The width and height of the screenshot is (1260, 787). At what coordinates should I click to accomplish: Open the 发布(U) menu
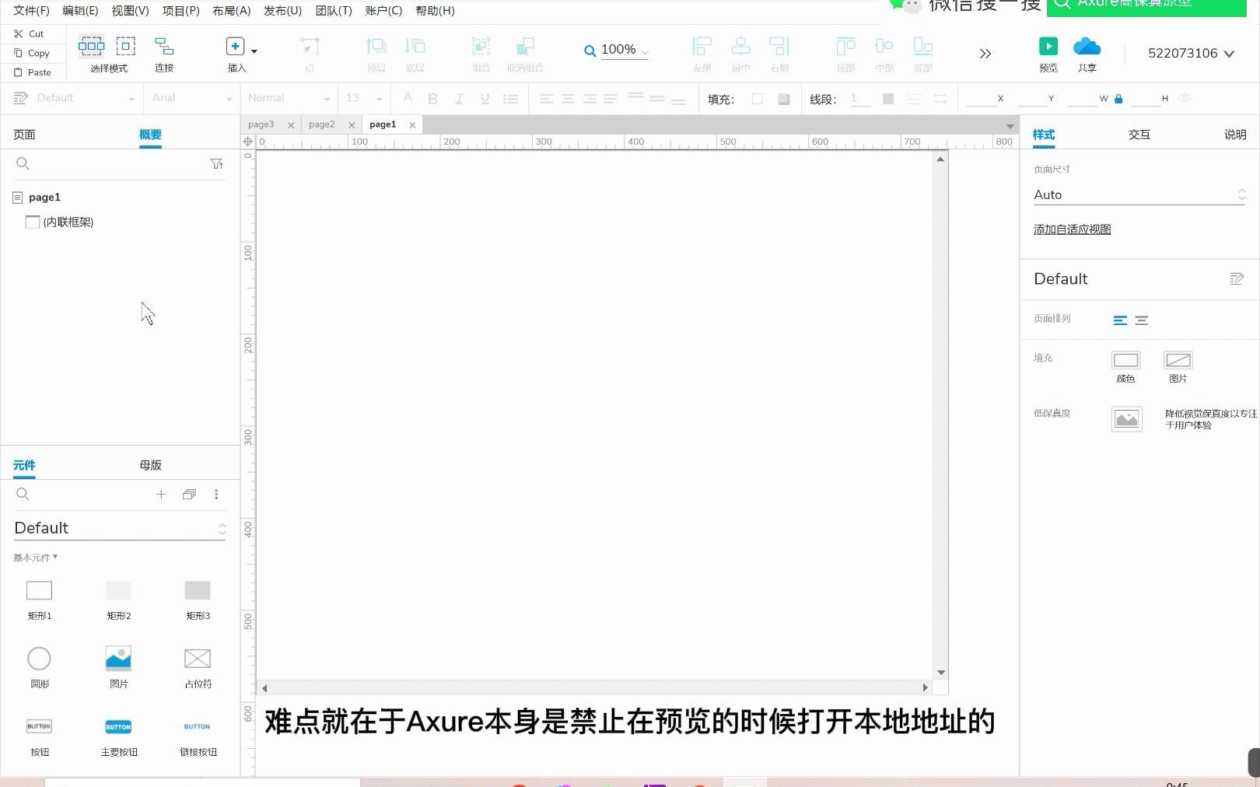[282, 10]
